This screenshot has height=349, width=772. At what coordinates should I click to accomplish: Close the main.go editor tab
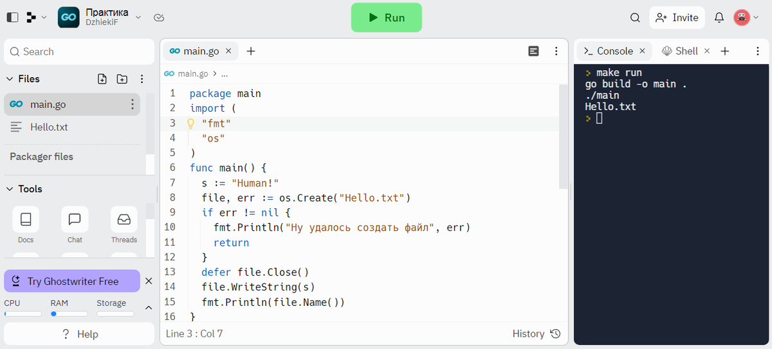[x=229, y=51]
